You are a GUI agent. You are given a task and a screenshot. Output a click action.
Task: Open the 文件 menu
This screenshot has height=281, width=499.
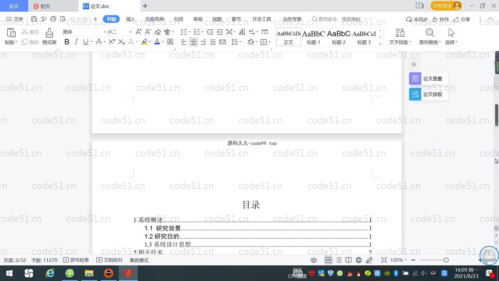click(15, 19)
